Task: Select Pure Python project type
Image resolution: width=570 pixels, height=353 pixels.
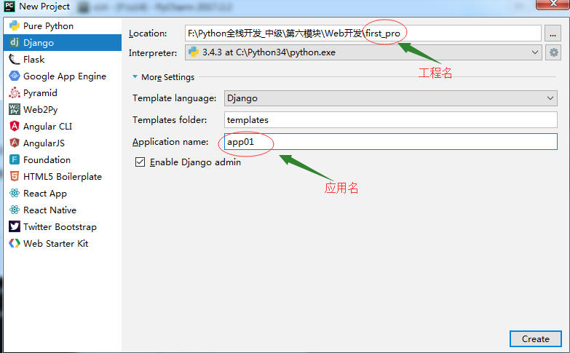Action: [63, 25]
